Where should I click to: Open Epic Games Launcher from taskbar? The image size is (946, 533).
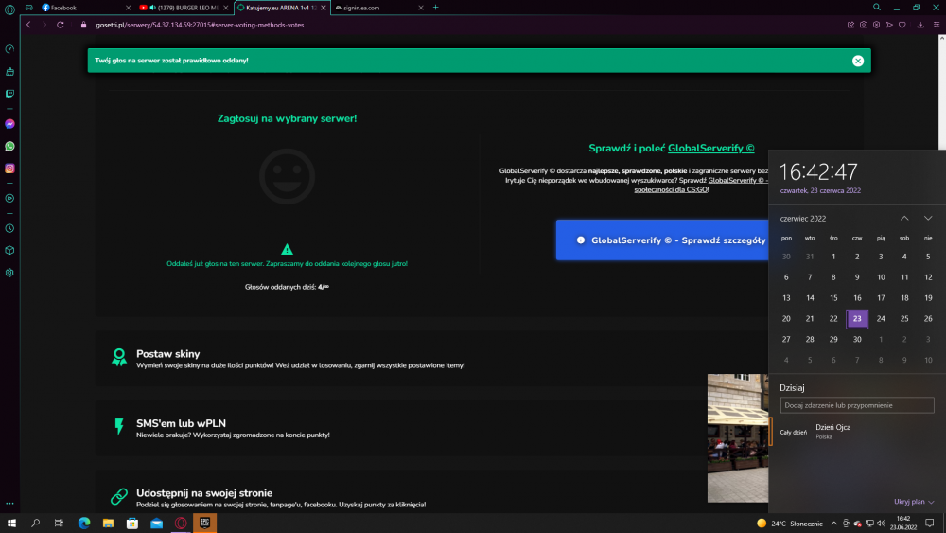click(204, 524)
